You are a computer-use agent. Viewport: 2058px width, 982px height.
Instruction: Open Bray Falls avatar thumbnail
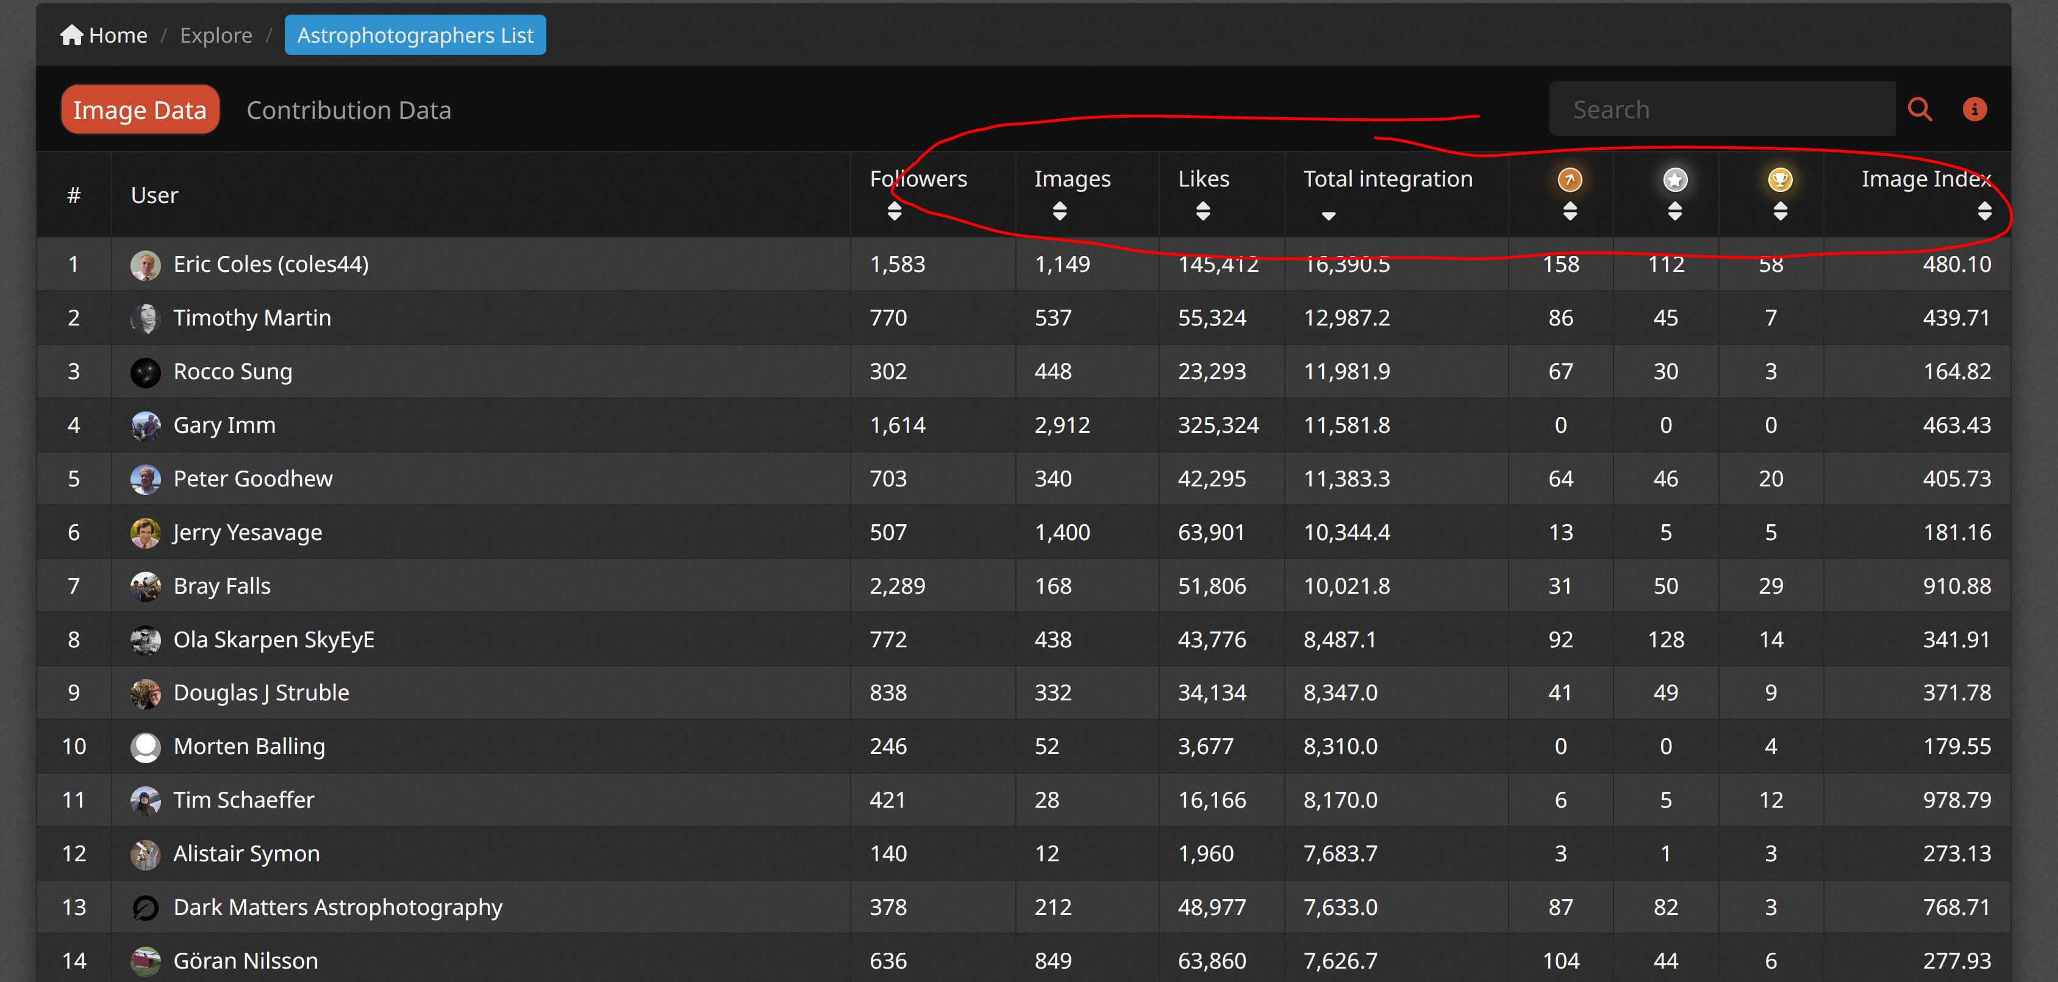[145, 586]
